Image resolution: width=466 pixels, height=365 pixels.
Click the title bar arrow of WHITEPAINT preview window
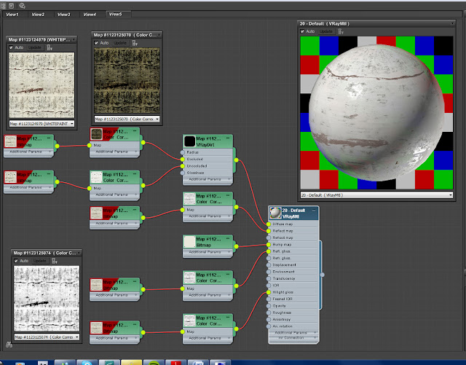[74, 39]
